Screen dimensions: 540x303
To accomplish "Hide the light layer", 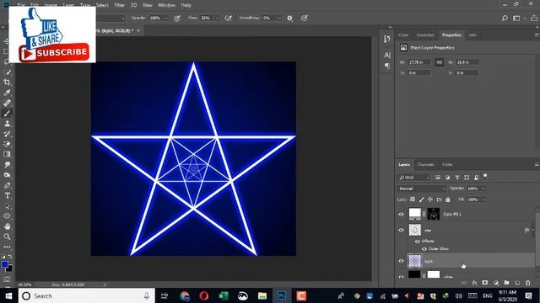I will pyautogui.click(x=402, y=261).
